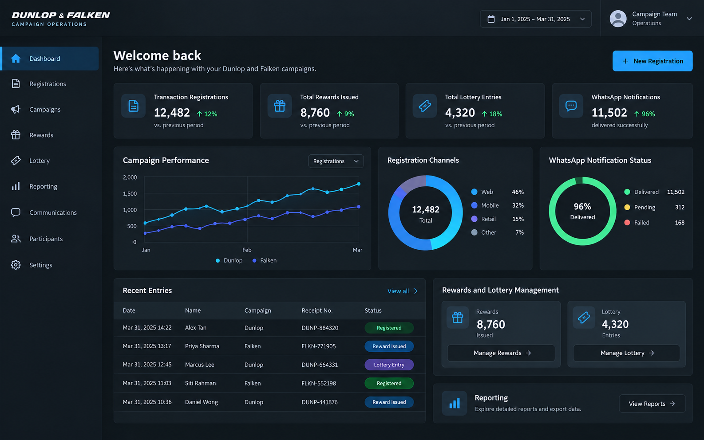This screenshot has height=440, width=704.
Task: Click Registered status badge for Alex Tan
Action: tap(389, 328)
